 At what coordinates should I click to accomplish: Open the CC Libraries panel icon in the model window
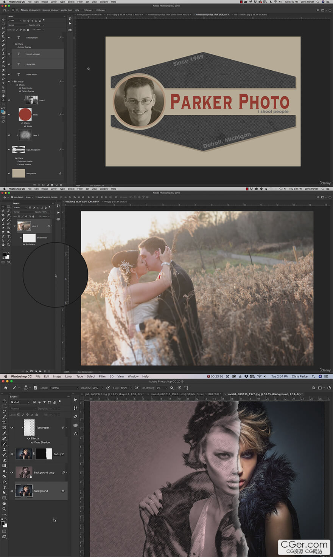click(x=75, y=425)
